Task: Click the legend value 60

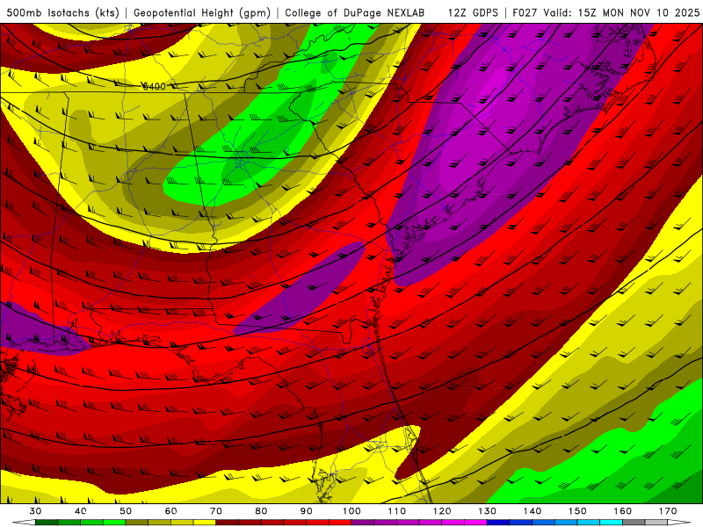Action: click(170, 511)
